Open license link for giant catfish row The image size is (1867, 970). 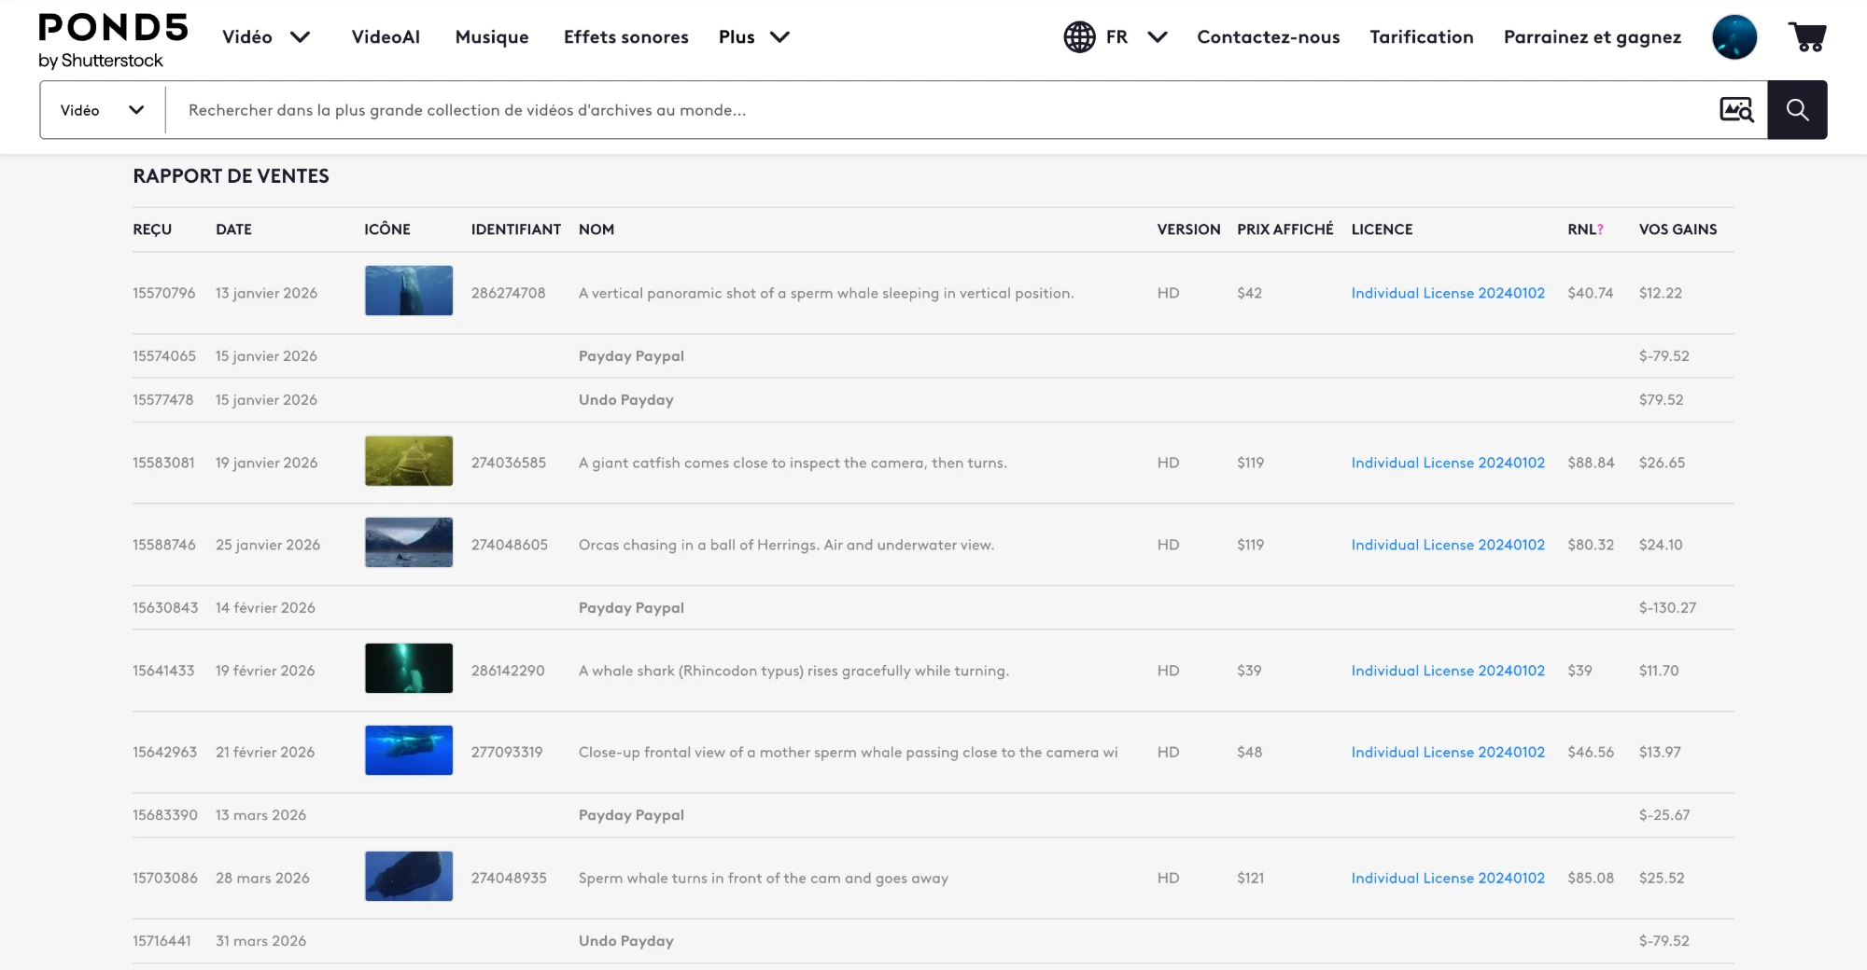tap(1448, 463)
